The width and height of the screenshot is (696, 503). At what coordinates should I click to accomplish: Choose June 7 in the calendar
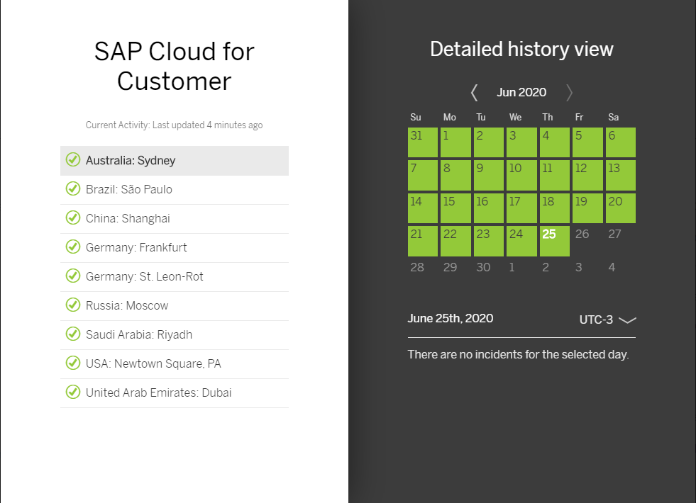coord(423,176)
